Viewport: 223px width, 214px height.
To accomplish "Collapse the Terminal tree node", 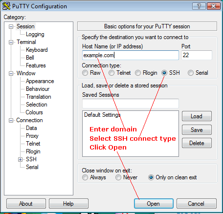I will tap(11, 42).
